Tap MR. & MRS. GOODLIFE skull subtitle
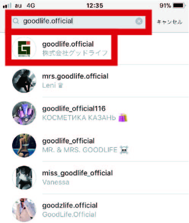This screenshot has height=223, width=189. 85,150
